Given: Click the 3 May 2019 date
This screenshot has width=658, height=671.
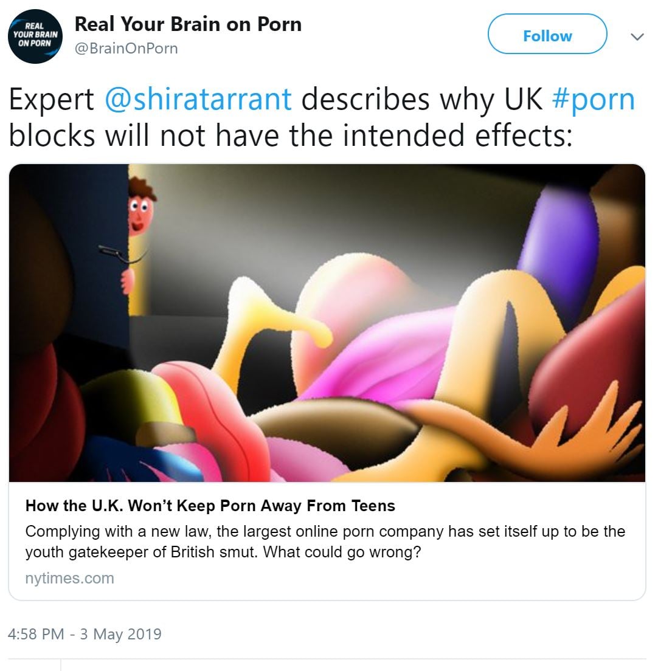Looking at the screenshot, I should point(121,634).
